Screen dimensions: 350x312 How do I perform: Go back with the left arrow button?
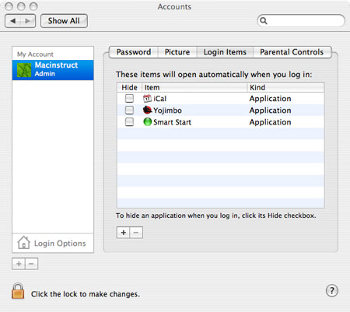pyautogui.click(x=12, y=21)
